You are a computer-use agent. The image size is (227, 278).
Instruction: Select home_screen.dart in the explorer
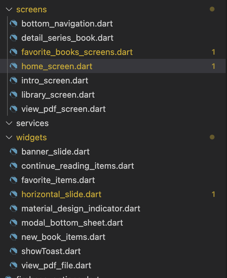[x=57, y=66]
